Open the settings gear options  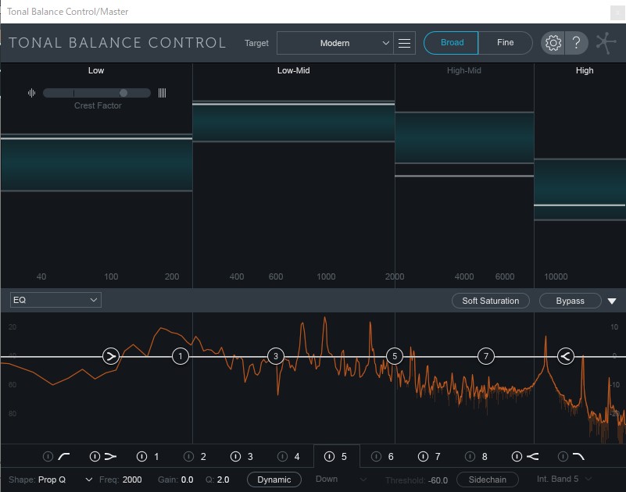coord(553,43)
